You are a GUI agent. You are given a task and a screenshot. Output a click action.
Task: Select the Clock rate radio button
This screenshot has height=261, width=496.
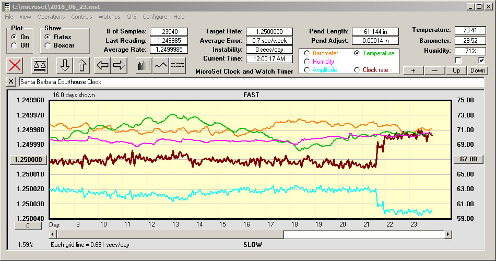[x=357, y=70]
